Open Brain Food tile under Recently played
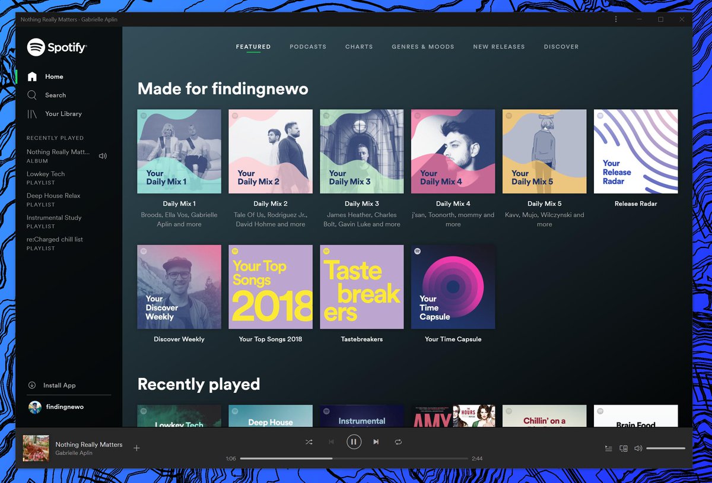 [636, 416]
